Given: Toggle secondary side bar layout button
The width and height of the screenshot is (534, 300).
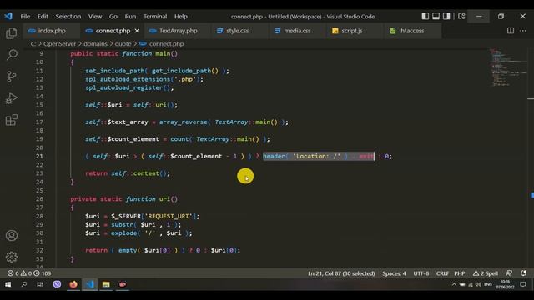Looking at the screenshot, I should [446, 16].
